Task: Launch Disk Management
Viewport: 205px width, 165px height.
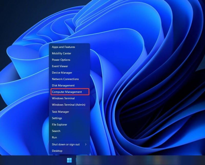Action: [63, 85]
